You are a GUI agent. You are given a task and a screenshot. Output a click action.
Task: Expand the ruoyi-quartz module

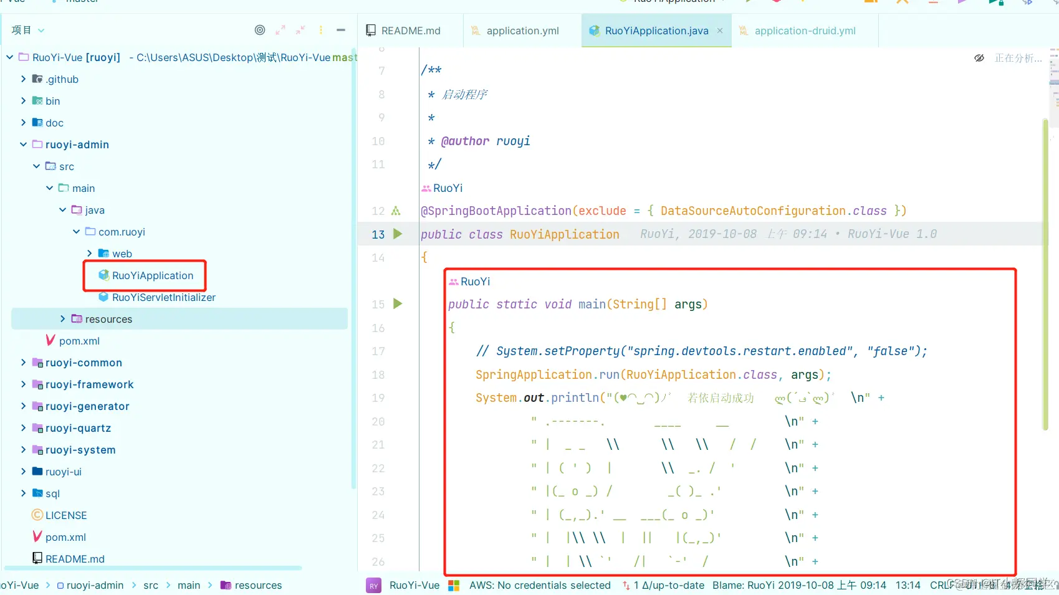click(x=23, y=428)
